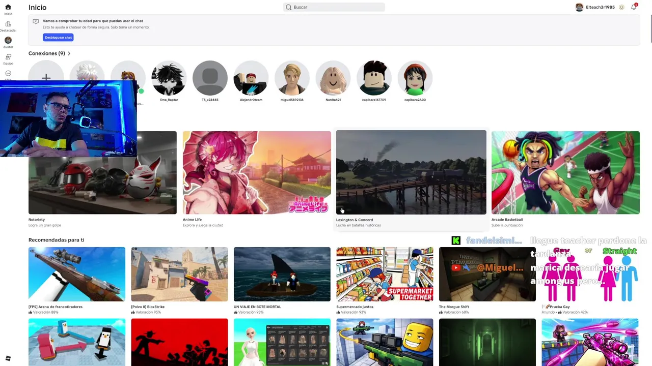The height and width of the screenshot is (366, 652).
Task: Open [FPS] Arena de francotiradores game
Action: 77,281
